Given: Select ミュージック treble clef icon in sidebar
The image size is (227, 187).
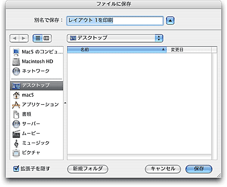Looking at the screenshot, I should (x=16, y=143).
